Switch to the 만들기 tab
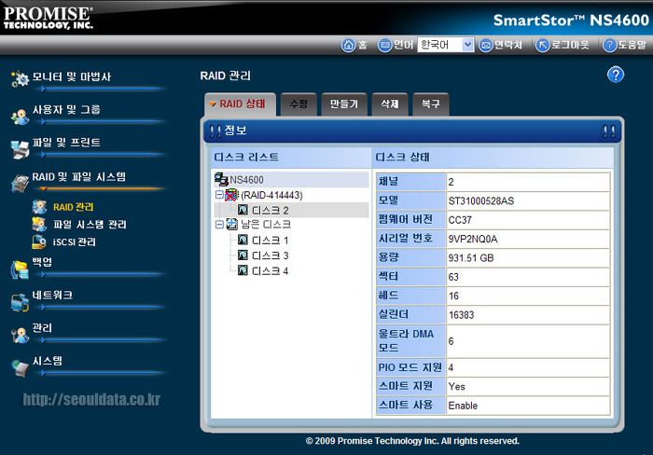653x455 pixels. (x=344, y=104)
